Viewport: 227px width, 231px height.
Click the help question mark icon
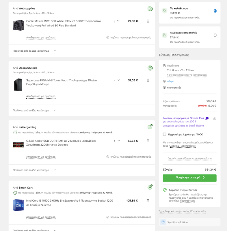click(163, 222)
